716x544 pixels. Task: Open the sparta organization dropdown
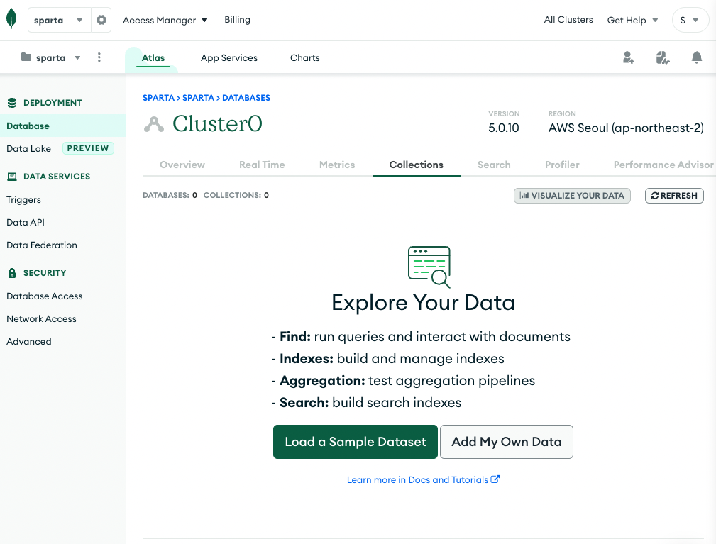[x=60, y=20]
